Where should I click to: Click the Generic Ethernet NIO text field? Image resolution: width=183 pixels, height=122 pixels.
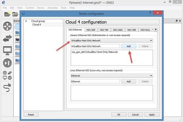click(95, 46)
